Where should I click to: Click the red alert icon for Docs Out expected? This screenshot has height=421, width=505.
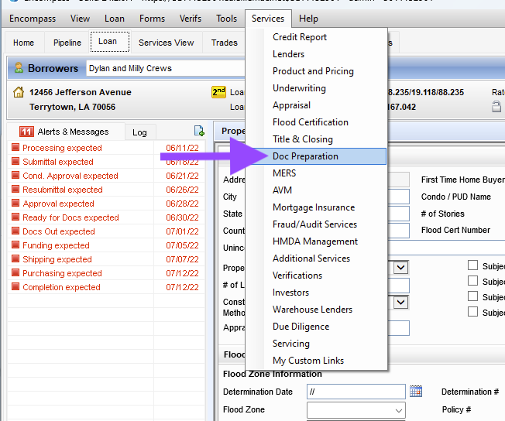point(15,231)
